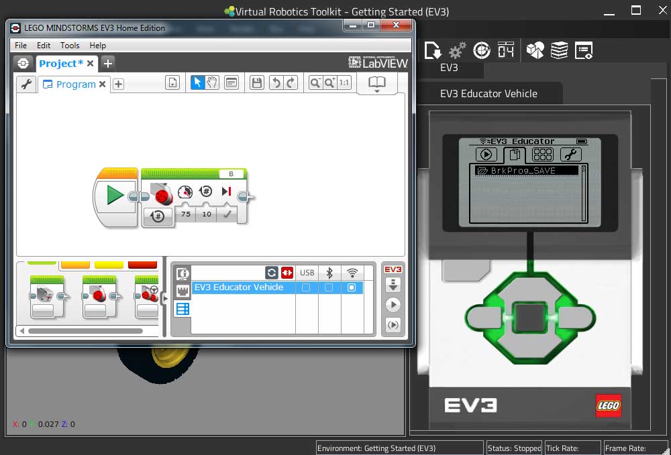Reset zoom to 1:1
Viewport: 671px width, 455px height.
point(344,82)
